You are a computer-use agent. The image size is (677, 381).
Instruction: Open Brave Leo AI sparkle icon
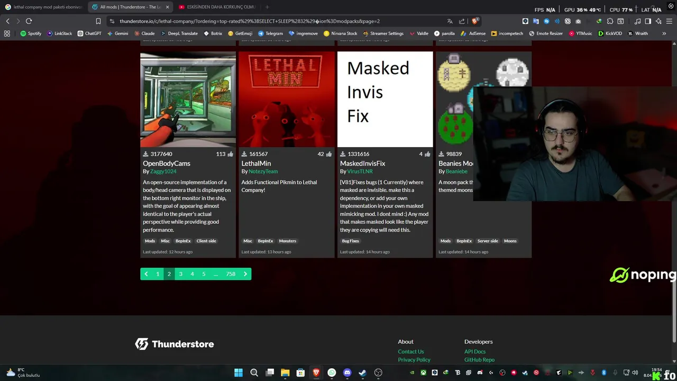pyautogui.click(x=658, y=21)
